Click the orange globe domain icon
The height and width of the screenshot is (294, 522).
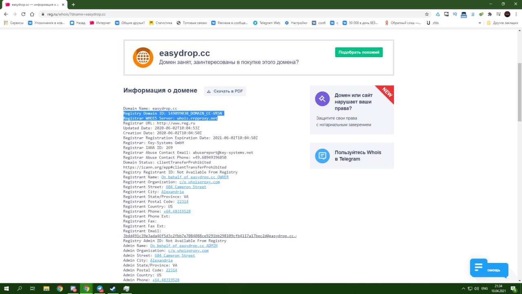(143, 58)
